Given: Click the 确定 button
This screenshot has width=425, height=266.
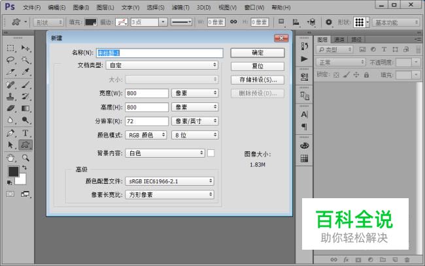Looking at the screenshot, I should coord(258,53).
